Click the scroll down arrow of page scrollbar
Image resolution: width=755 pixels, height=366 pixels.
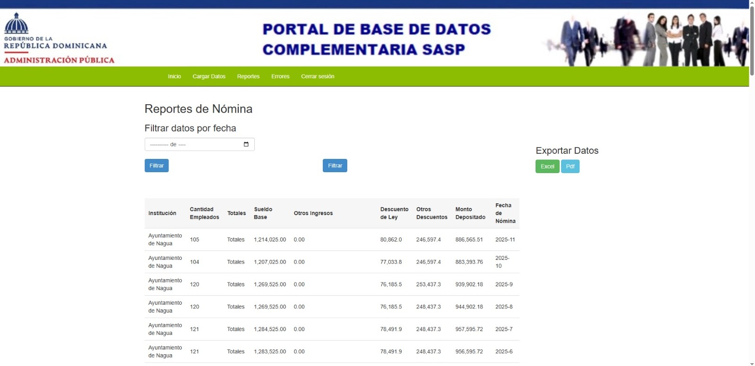(752, 363)
